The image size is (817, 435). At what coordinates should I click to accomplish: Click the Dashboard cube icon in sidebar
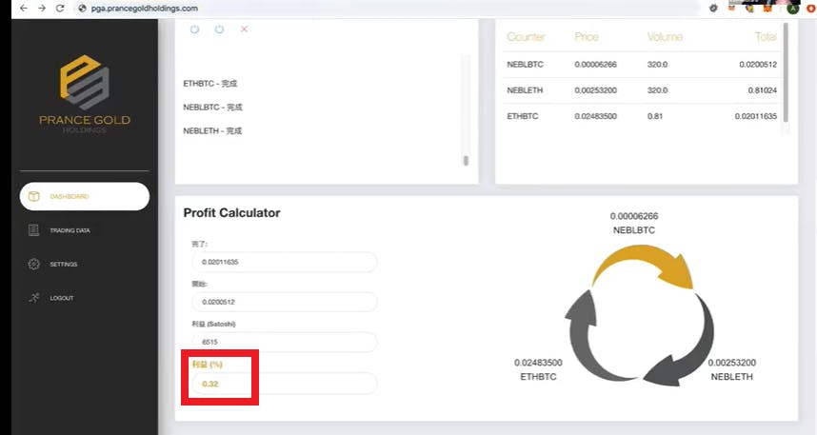34,196
